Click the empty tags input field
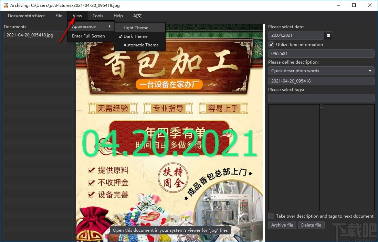This screenshot has height=242, width=378. click(x=321, y=98)
